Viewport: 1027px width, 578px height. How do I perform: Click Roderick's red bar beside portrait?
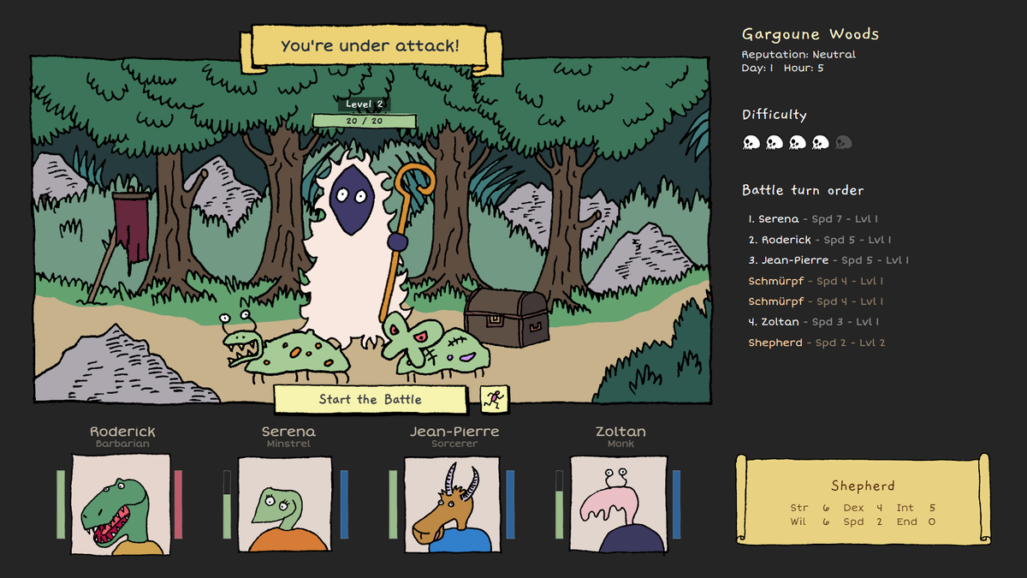179,504
